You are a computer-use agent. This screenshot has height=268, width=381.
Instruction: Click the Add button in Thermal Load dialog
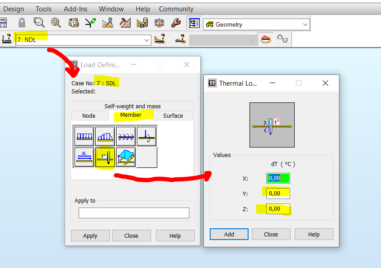point(229,234)
